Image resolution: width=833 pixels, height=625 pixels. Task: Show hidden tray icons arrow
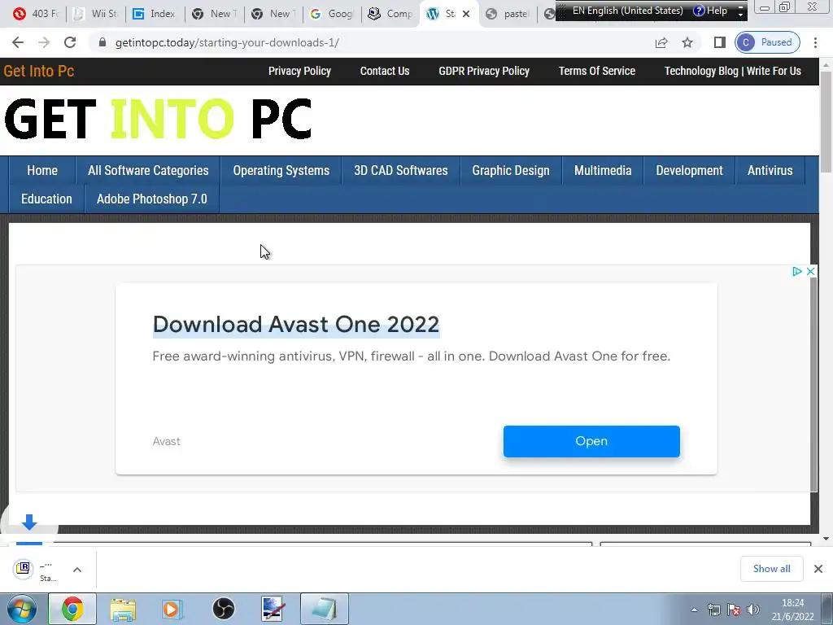point(694,610)
